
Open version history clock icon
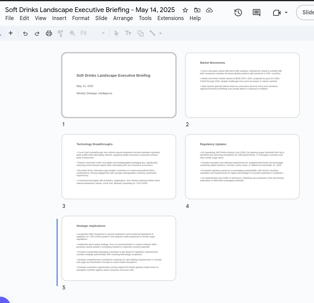[238, 13]
